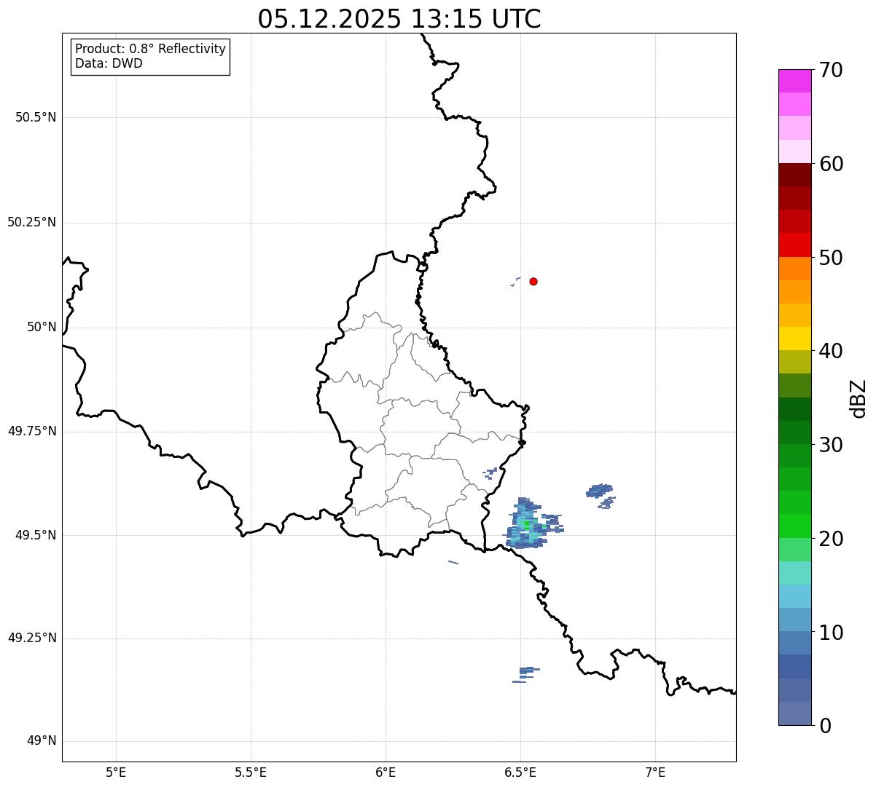Click the dBZ colorbar axis label
The height and width of the screenshot is (787, 876).
pyautogui.click(x=859, y=398)
